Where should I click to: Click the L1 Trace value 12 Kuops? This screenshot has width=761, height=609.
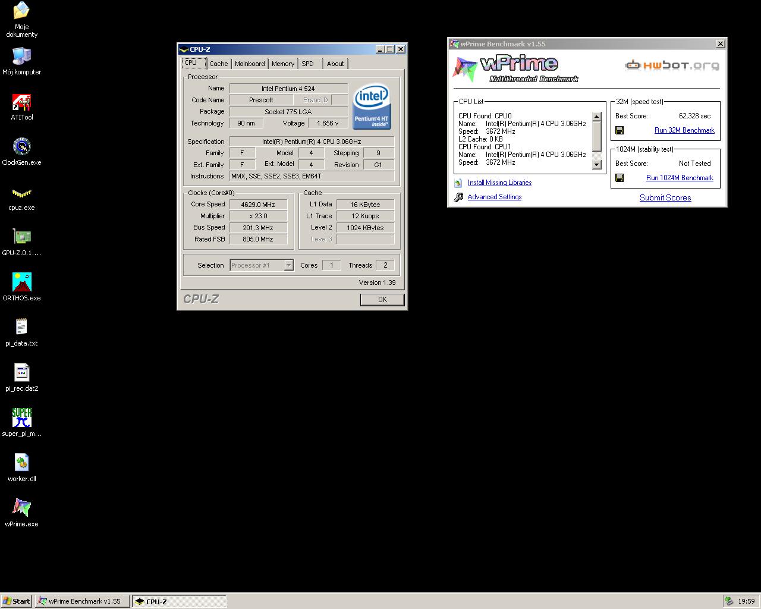click(x=365, y=216)
